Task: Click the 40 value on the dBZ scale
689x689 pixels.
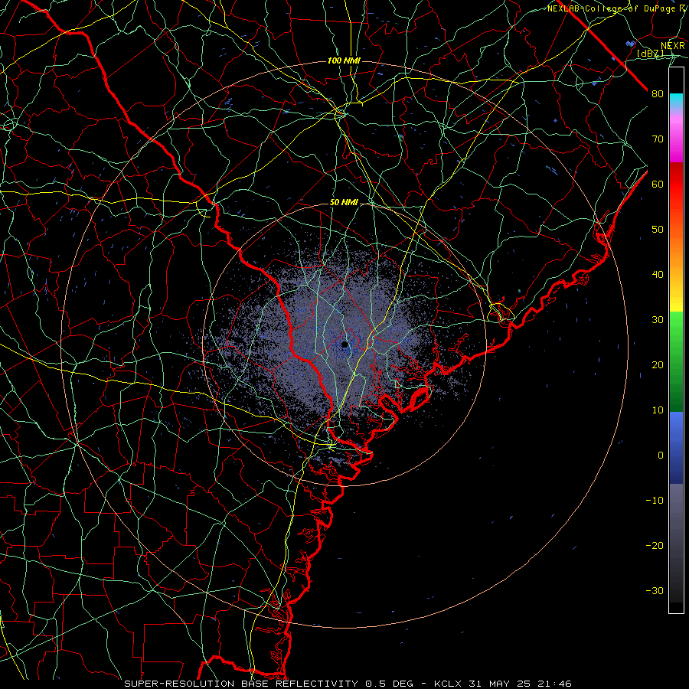Action: [x=658, y=275]
